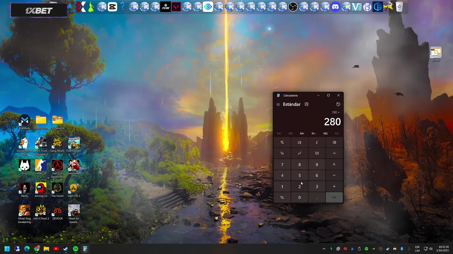This screenshot has width=453, height=254.
Task: Select DEVOUR desktop icon
Action: (x=57, y=212)
